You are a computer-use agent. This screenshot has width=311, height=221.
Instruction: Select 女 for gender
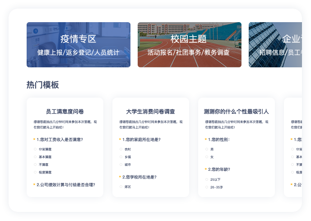tap(207, 157)
